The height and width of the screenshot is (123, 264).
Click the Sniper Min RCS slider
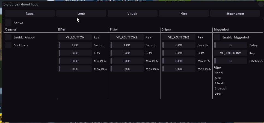(179, 61)
